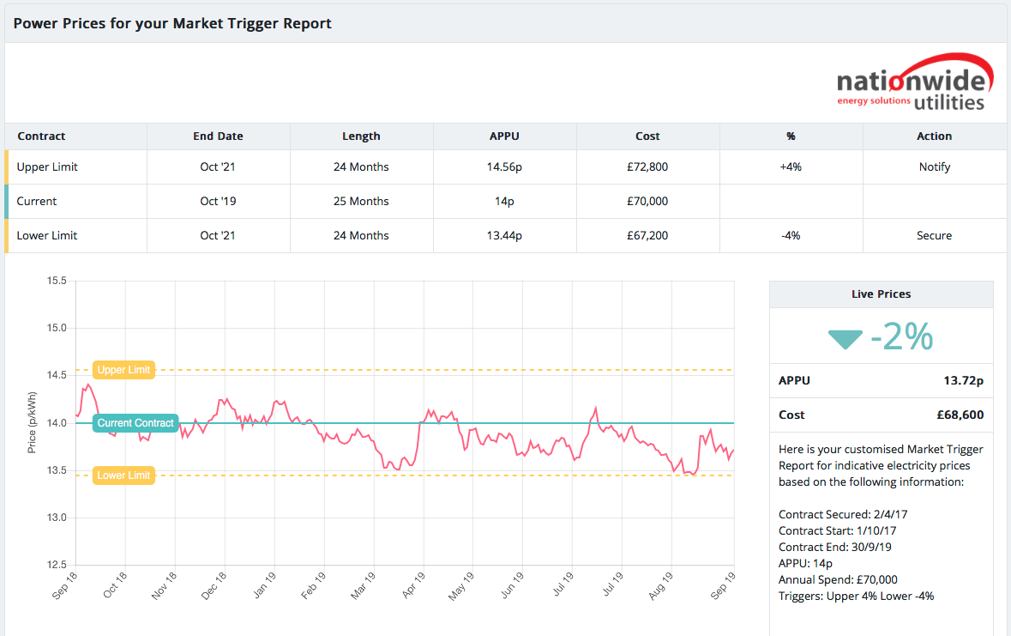Click the End Date column header

(x=218, y=136)
